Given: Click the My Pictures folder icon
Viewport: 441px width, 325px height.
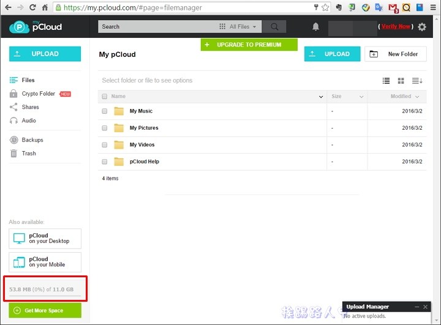Looking at the screenshot, I should coord(119,128).
